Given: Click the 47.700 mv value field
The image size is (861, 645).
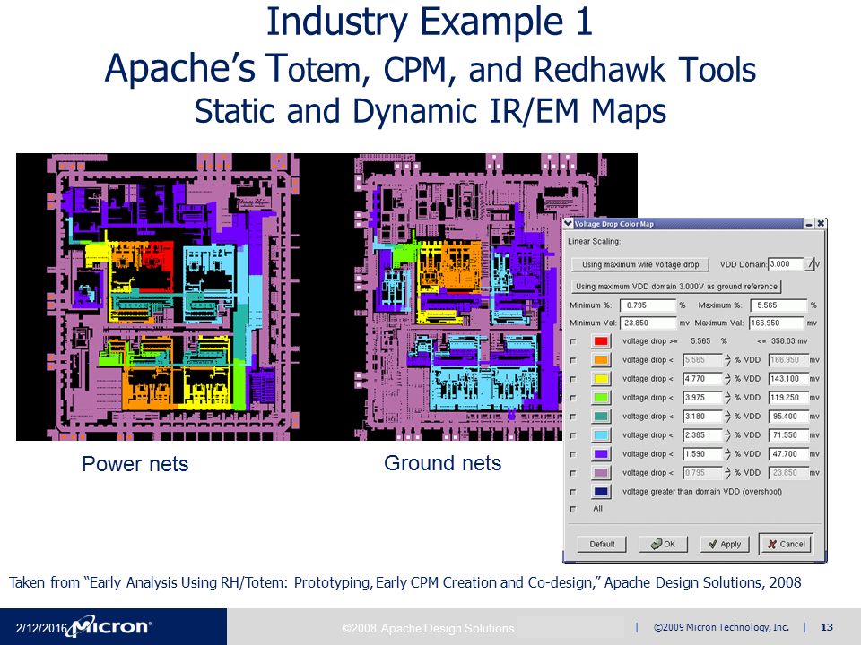Looking at the screenshot, I should pos(788,453).
